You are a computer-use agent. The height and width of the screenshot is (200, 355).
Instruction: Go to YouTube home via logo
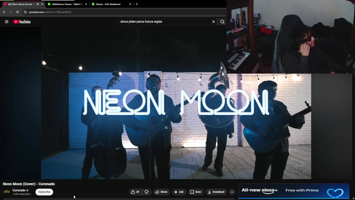coord(22,22)
